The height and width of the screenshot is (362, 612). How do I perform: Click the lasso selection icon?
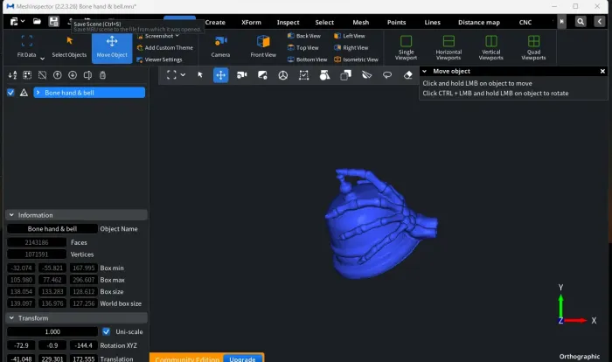click(387, 75)
